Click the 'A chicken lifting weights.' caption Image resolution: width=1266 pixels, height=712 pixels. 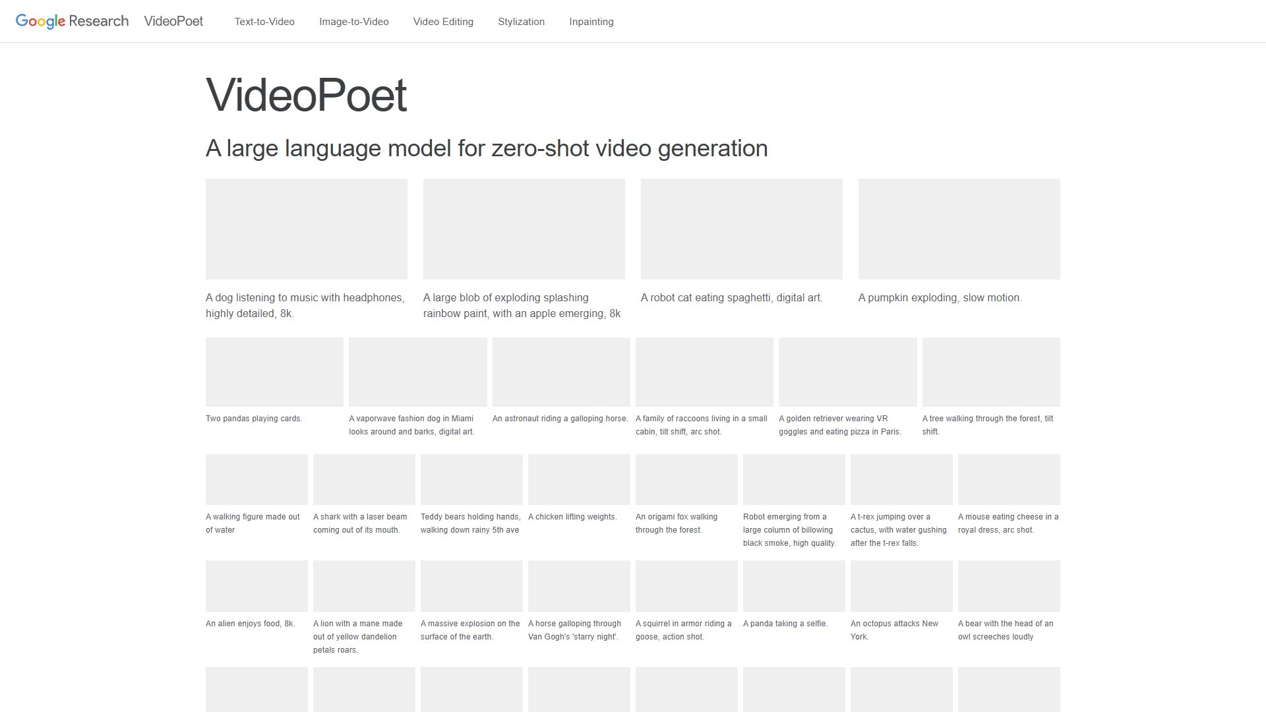pyautogui.click(x=572, y=517)
